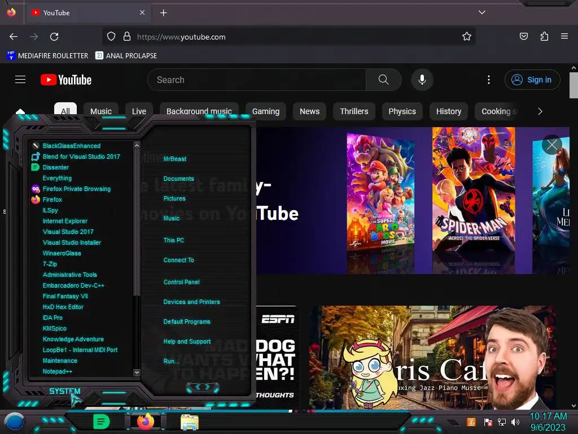This screenshot has height=434, width=578.
Task: Open File Explorer on the taskbar
Action: pos(190,422)
